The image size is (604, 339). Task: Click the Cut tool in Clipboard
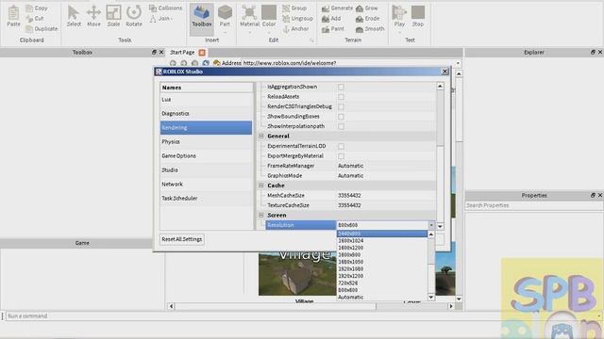(35, 19)
